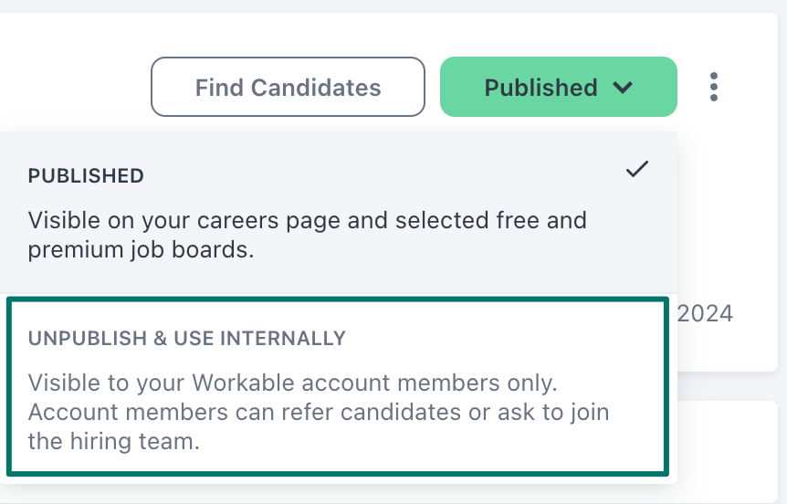Click the 'Visible on your careers page' description

click(307, 220)
